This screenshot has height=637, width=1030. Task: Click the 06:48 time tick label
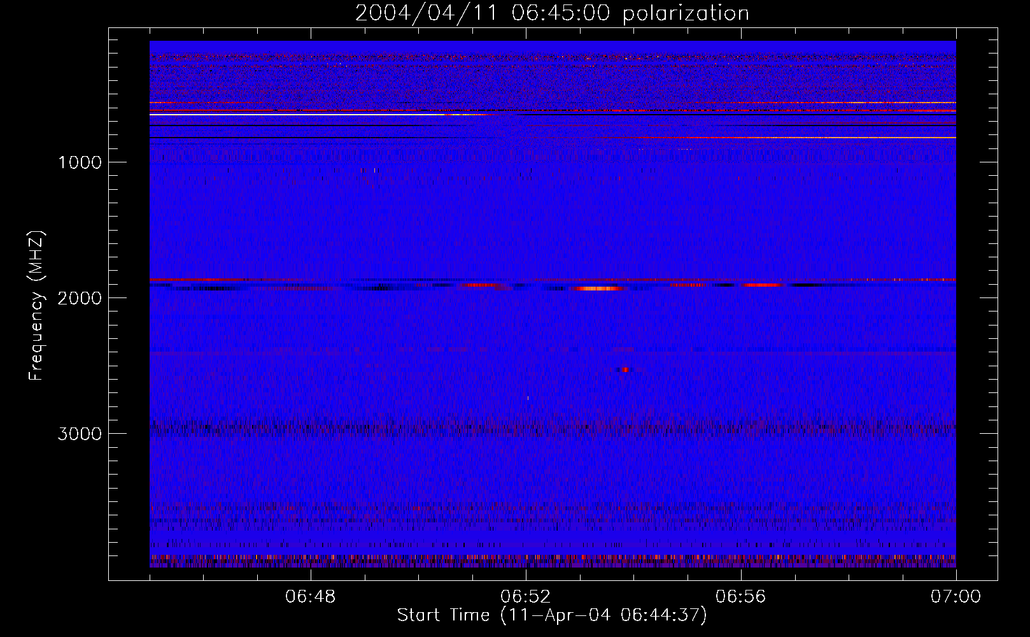click(x=311, y=597)
